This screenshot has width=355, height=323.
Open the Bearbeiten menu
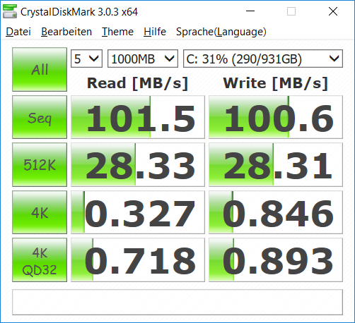click(x=66, y=32)
